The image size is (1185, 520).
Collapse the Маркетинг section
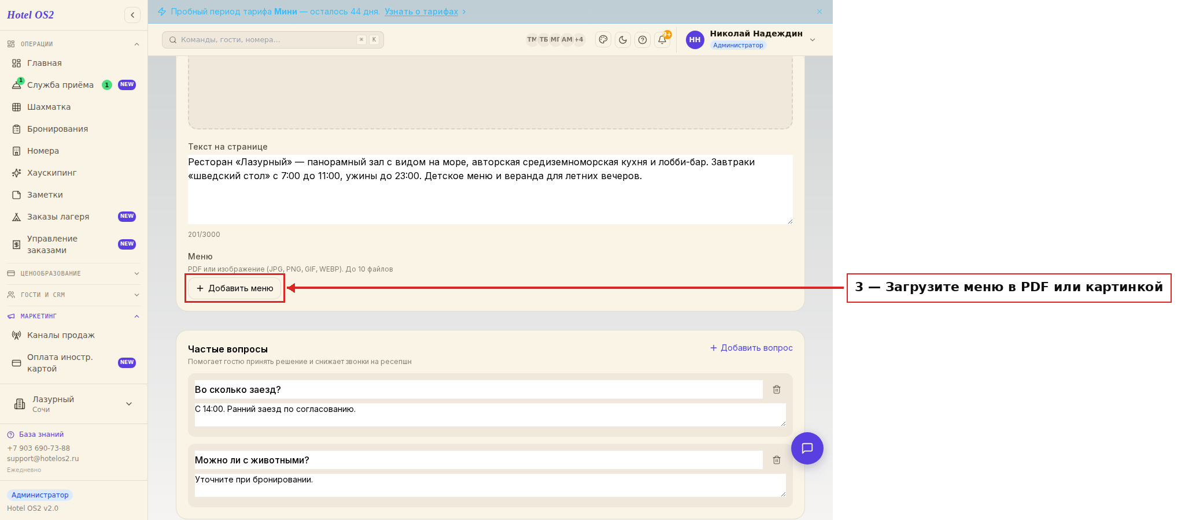coord(73,316)
